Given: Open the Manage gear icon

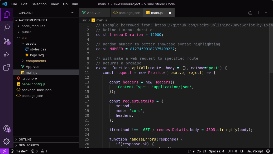Looking at the screenshot, I should tap(7, 142).
